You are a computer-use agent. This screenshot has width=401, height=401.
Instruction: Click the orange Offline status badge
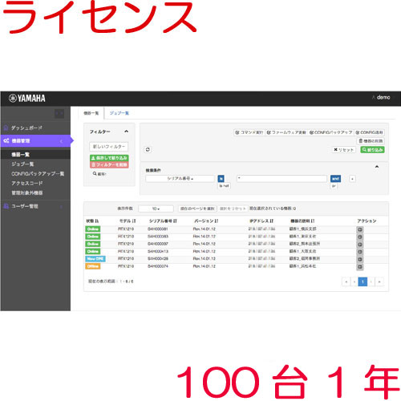click(x=93, y=266)
